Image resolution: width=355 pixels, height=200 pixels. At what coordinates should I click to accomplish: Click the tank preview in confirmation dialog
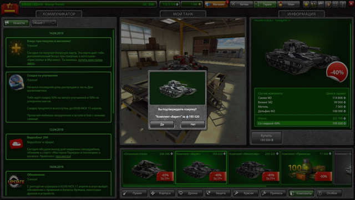(177, 88)
